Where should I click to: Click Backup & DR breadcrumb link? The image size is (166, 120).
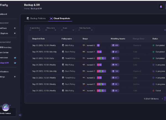pyautogui.click(x=36, y=9)
